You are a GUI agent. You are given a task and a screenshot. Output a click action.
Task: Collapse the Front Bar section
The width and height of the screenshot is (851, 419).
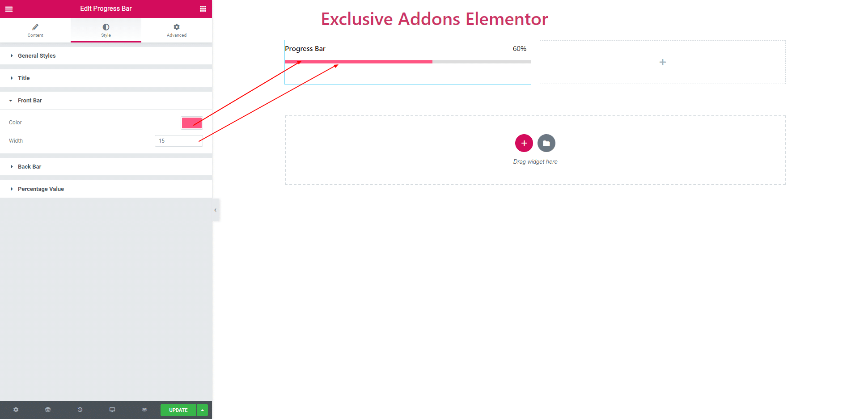coord(106,101)
